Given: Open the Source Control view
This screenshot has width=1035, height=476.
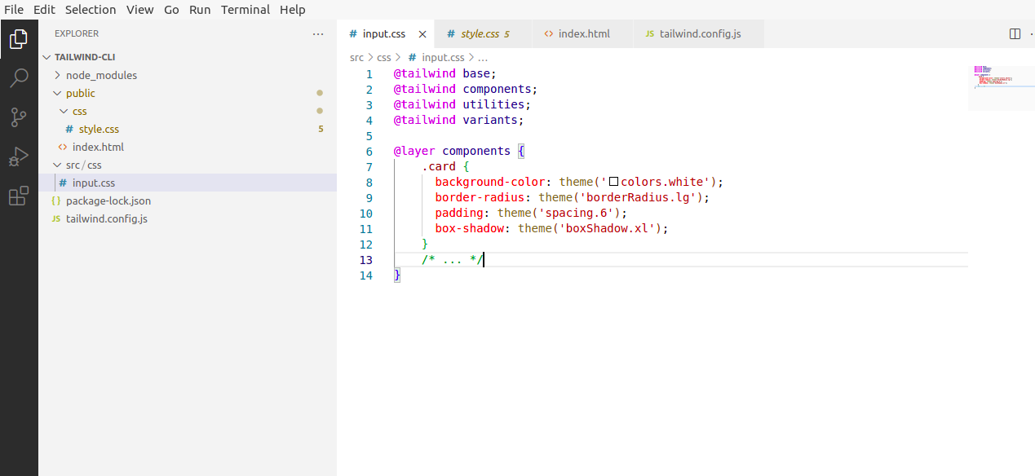Looking at the screenshot, I should point(18,117).
